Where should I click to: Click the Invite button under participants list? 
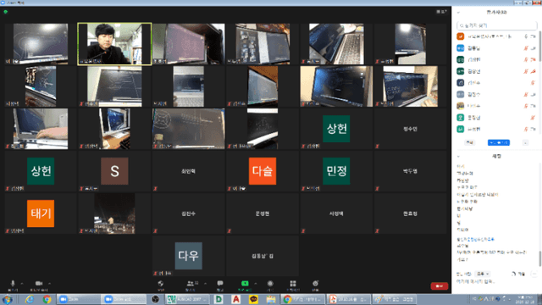click(x=469, y=142)
